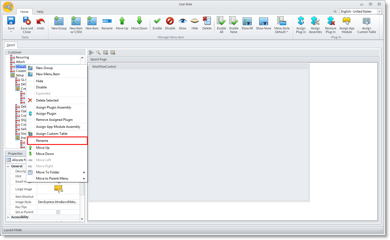The height and width of the screenshot is (240, 390).
Task: Collapse the General properties section
Action: point(8,166)
